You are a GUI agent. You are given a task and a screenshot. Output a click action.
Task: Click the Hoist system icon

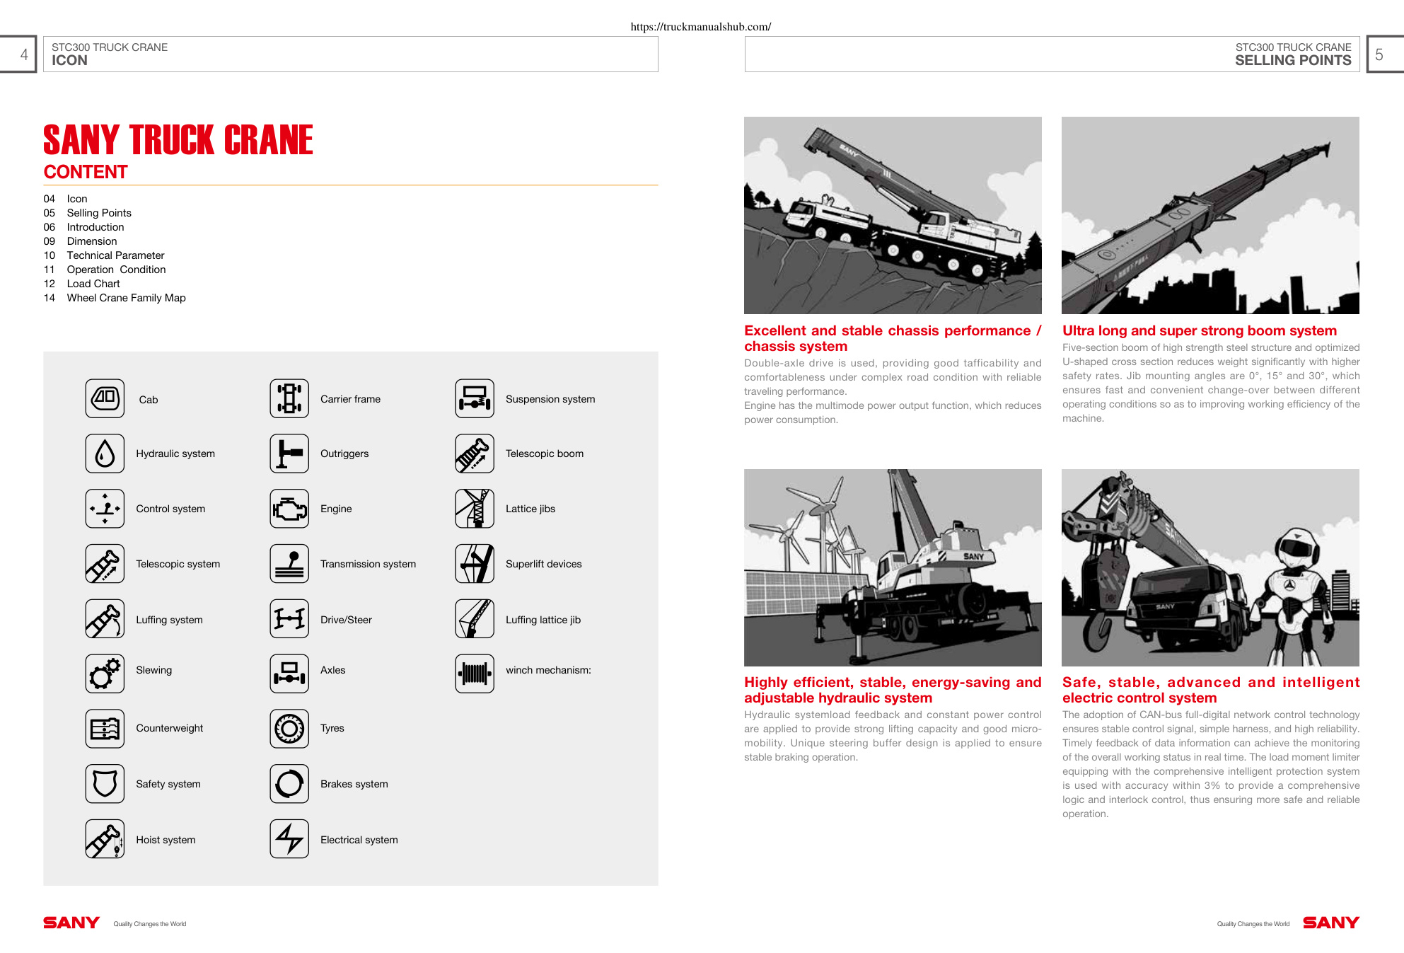[105, 839]
